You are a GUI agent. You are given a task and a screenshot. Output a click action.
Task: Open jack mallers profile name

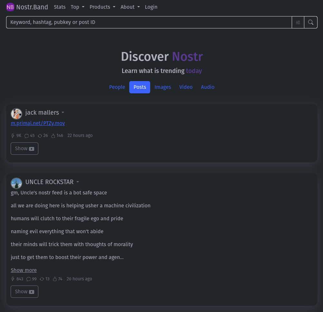pos(42,113)
